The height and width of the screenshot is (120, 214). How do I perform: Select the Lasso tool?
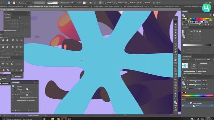[176, 30]
